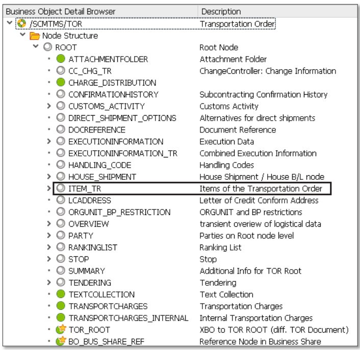Click the 'Items of the Transportation Order' description
The width and height of the screenshot is (360, 350).
click(261, 189)
